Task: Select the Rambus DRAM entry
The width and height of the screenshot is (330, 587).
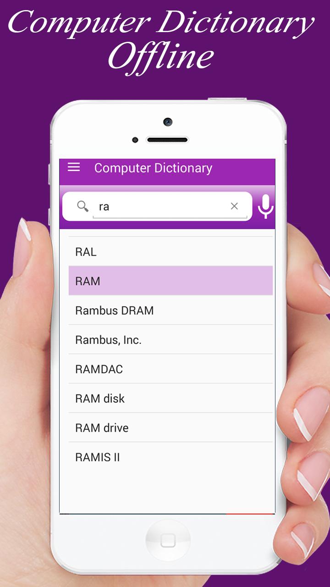Action: tap(170, 310)
